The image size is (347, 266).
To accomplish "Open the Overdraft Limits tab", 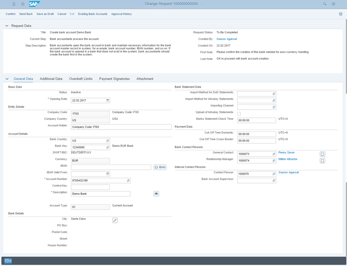I will click(x=81, y=79).
